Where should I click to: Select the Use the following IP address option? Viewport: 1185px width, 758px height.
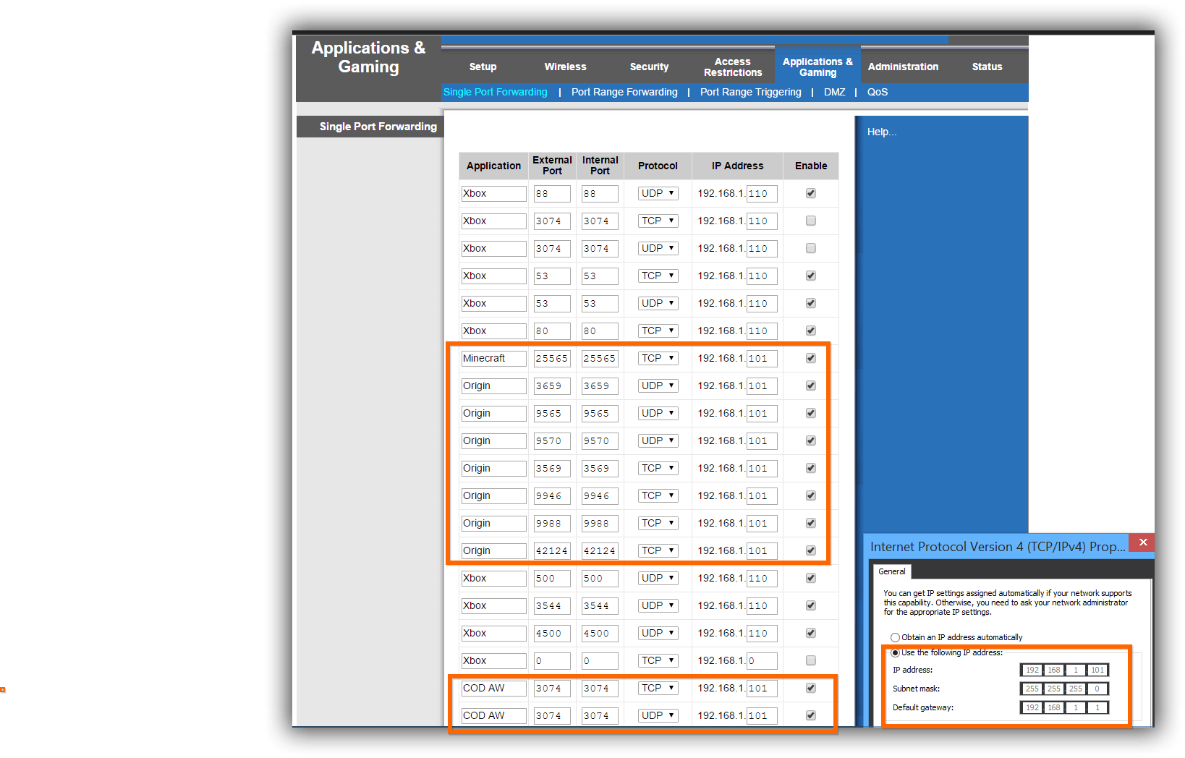895,652
